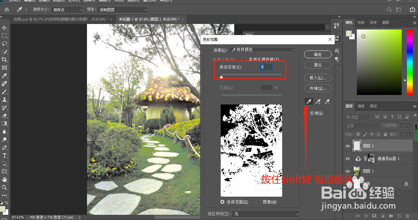The width and height of the screenshot is (418, 220).
Task: Toggle the lock transparent pixels icon
Action: [x=358, y=134]
